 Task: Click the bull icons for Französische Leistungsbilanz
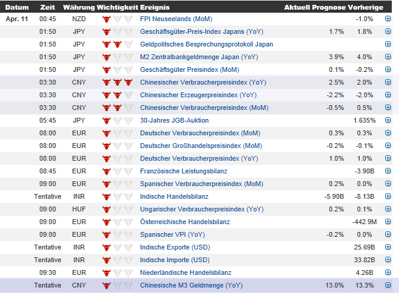click(x=117, y=171)
